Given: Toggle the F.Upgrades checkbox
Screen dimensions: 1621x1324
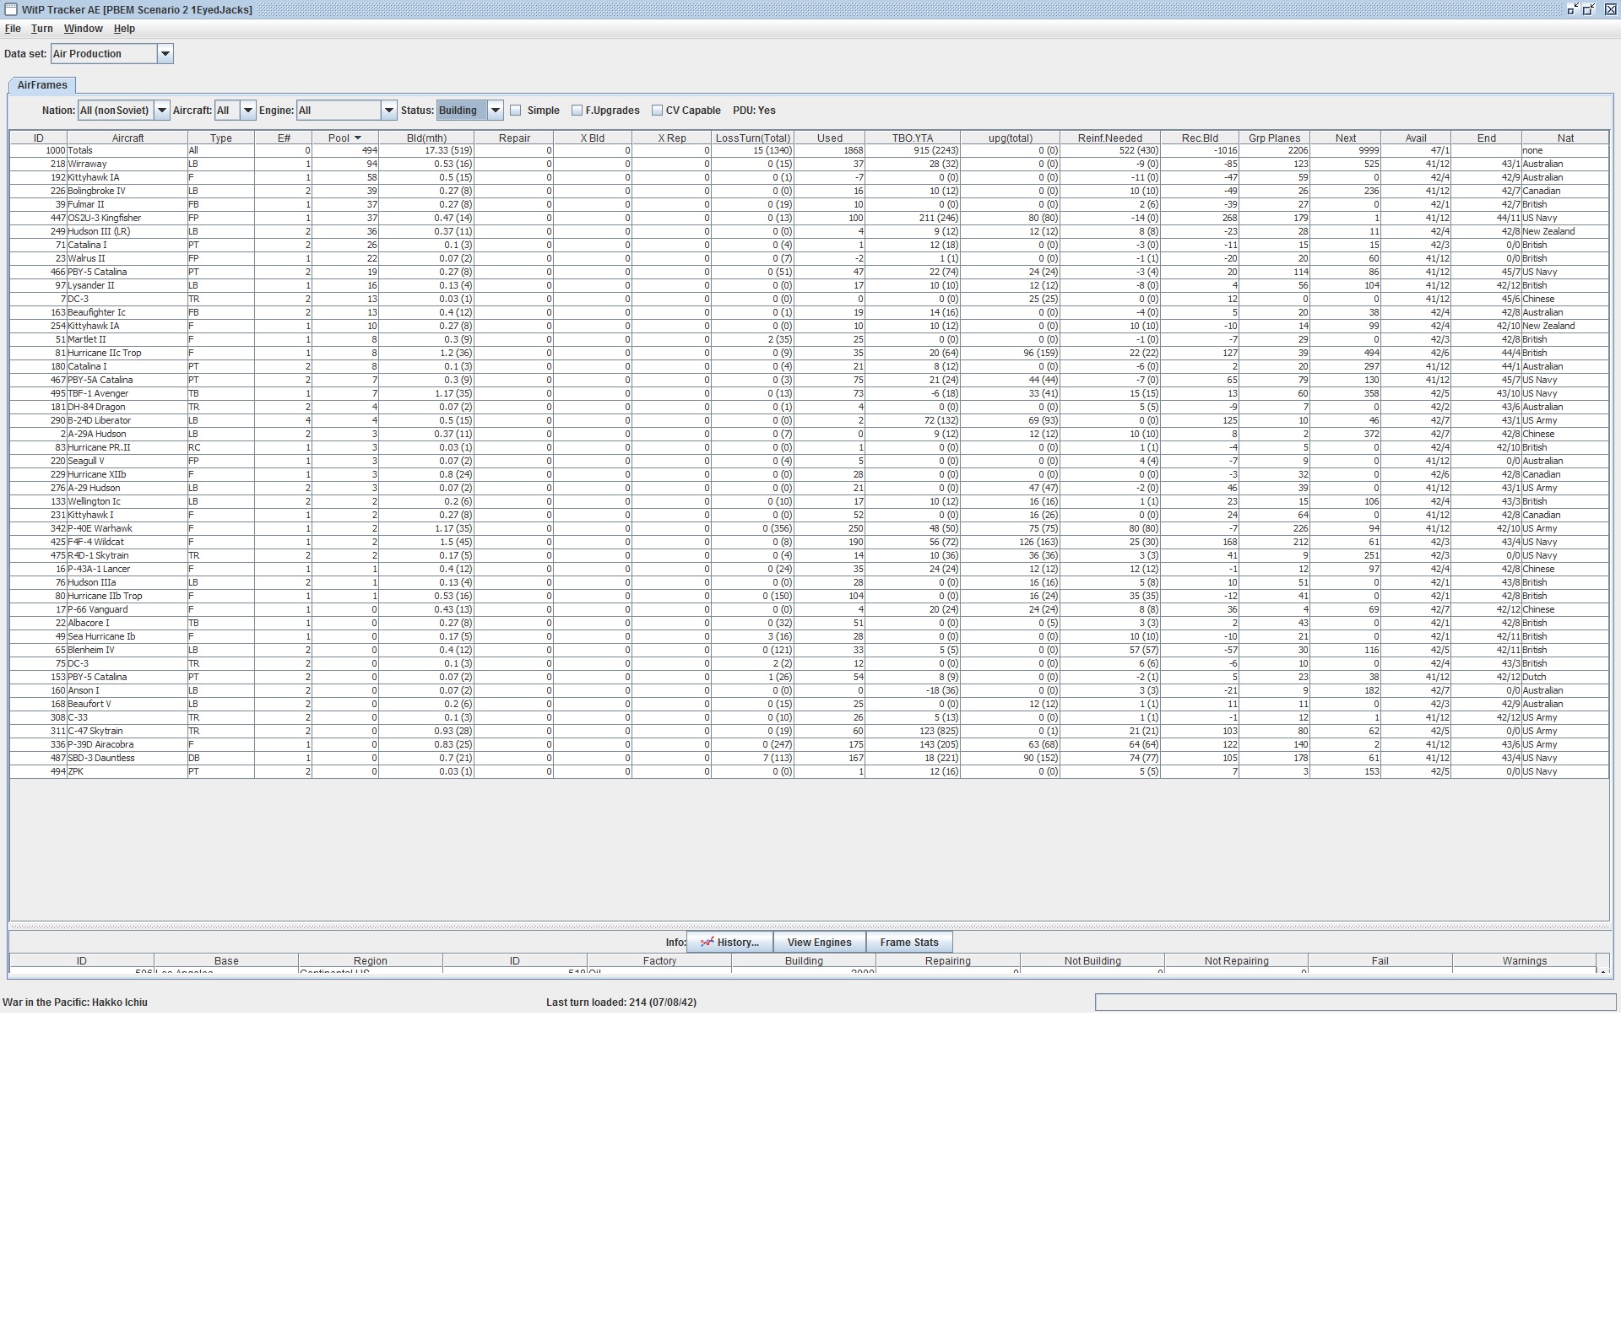Looking at the screenshot, I should pyautogui.click(x=577, y=111).
